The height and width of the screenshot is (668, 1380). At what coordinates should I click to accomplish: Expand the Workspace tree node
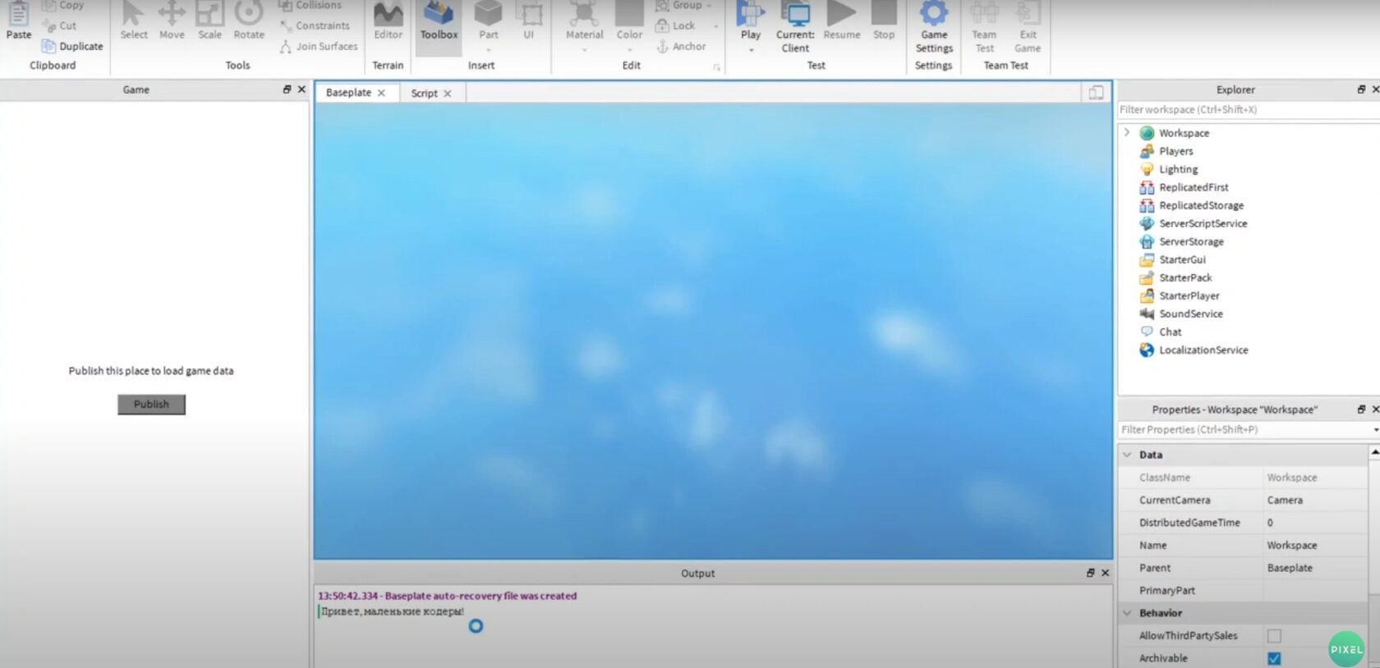point(1127,133)
